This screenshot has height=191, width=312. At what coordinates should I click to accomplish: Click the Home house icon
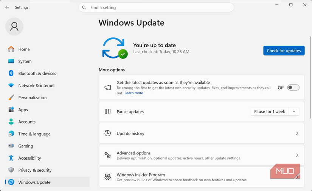point(11,49)
